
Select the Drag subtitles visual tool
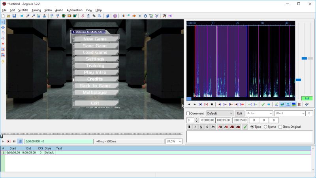pos(3,27)
